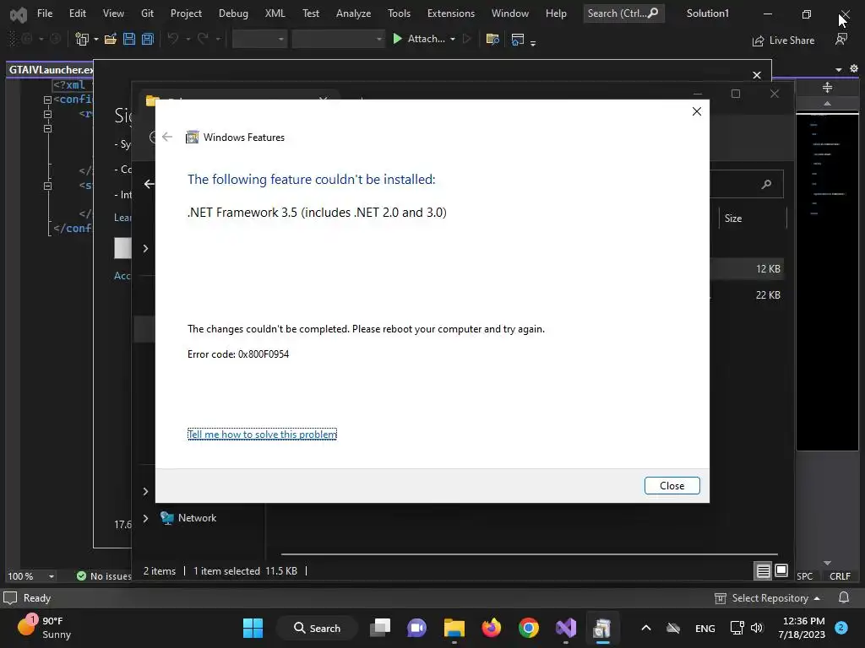Click the CRLF line ending indicator
Viewport: 865px width, 648px height.
pos(840,575)
